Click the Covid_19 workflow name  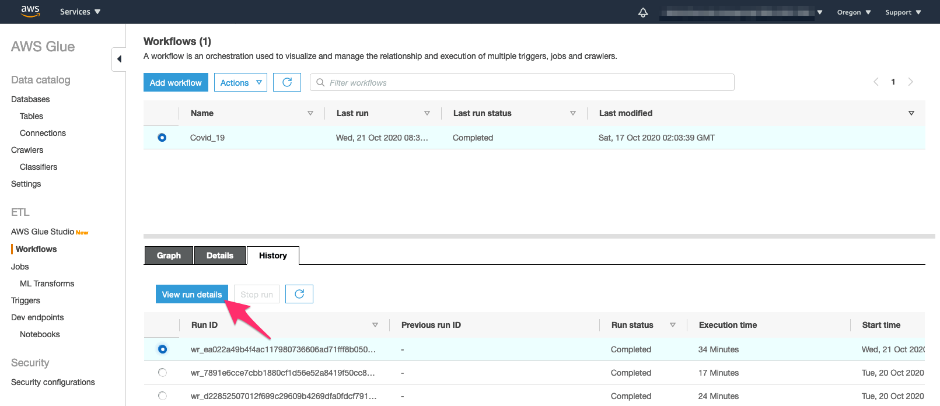point(207,138)
